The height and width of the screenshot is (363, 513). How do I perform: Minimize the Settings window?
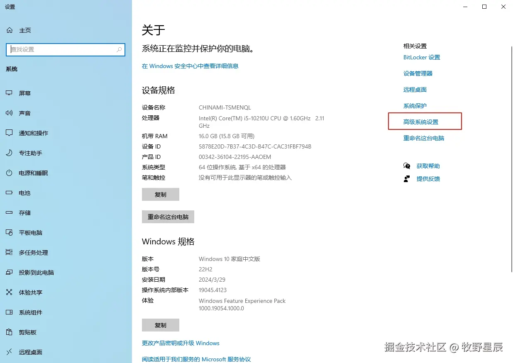coord(465,7)
